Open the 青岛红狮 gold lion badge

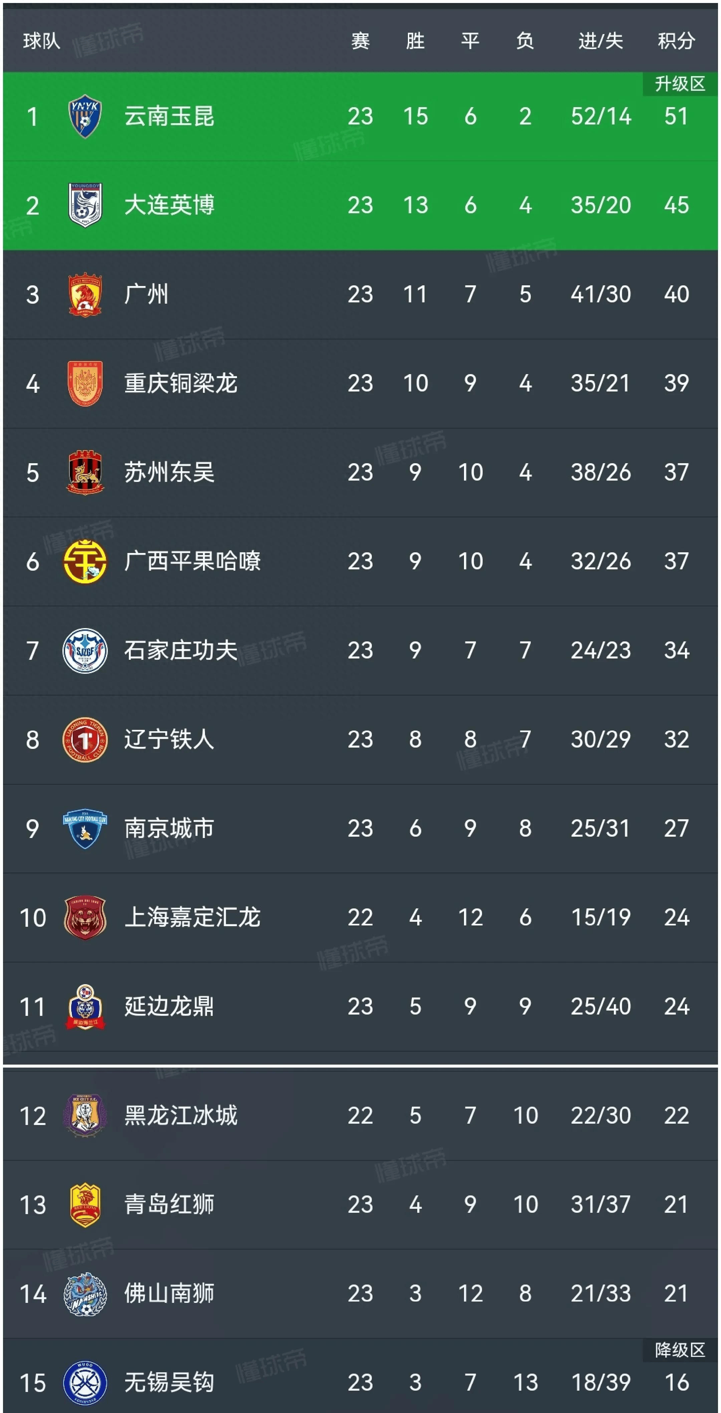(x=84, y=1205)
